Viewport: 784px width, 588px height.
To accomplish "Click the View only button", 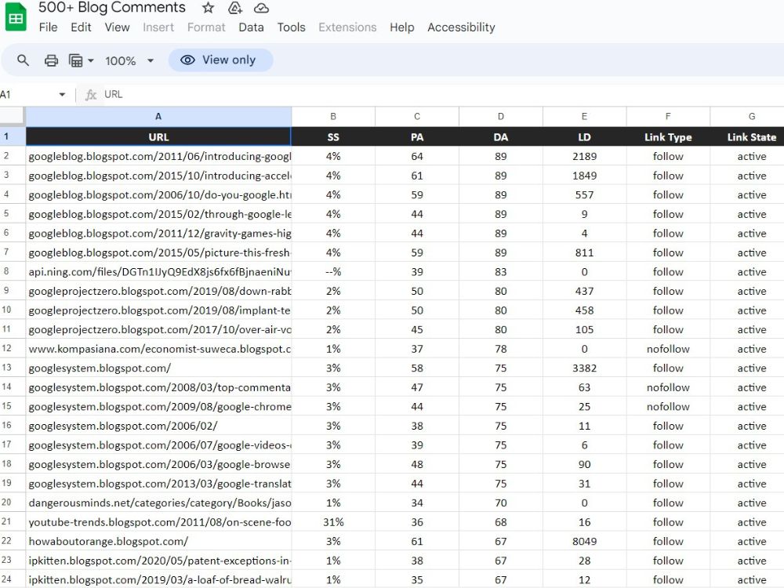I will [220, 60].
